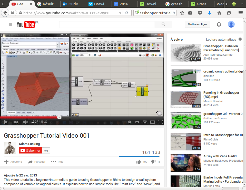Click the browser address bar URL
The image size is (246, 190).
[66, 13]
